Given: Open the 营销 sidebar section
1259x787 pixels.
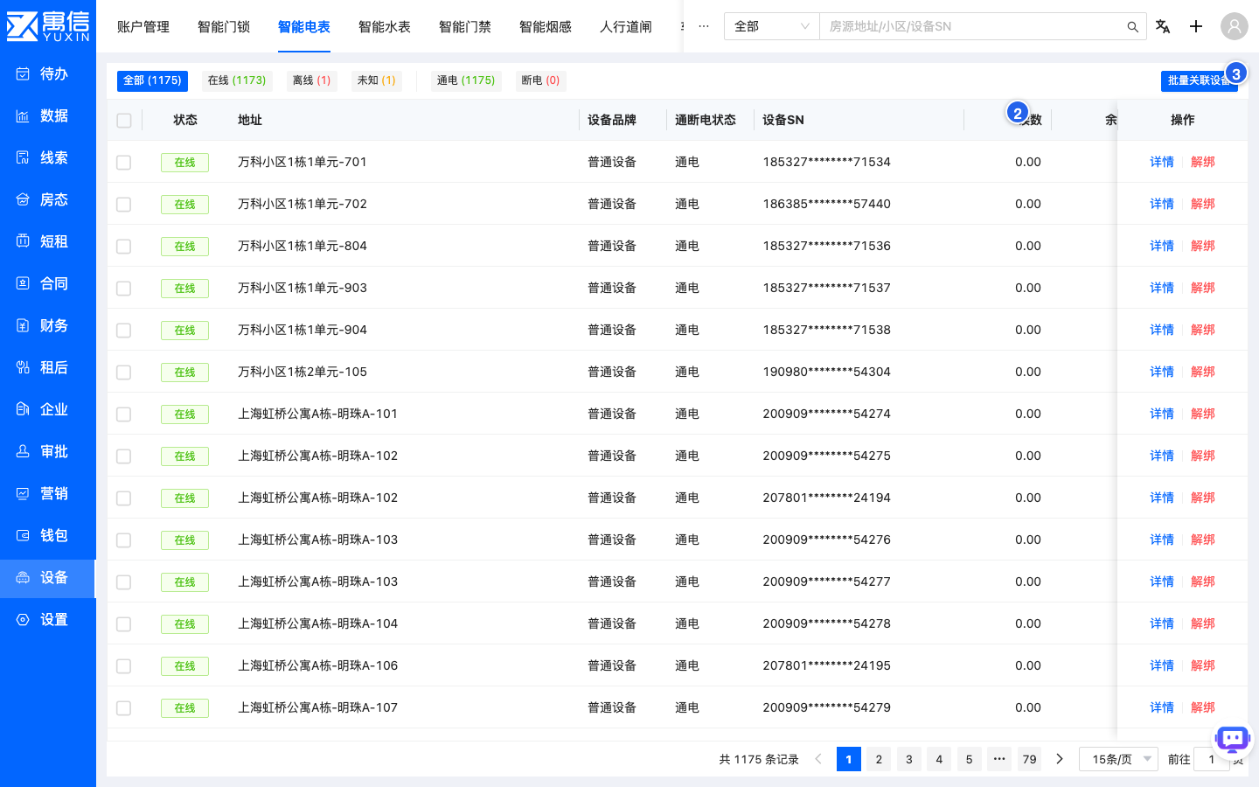Looking at the screenshot, I should 47,493.
